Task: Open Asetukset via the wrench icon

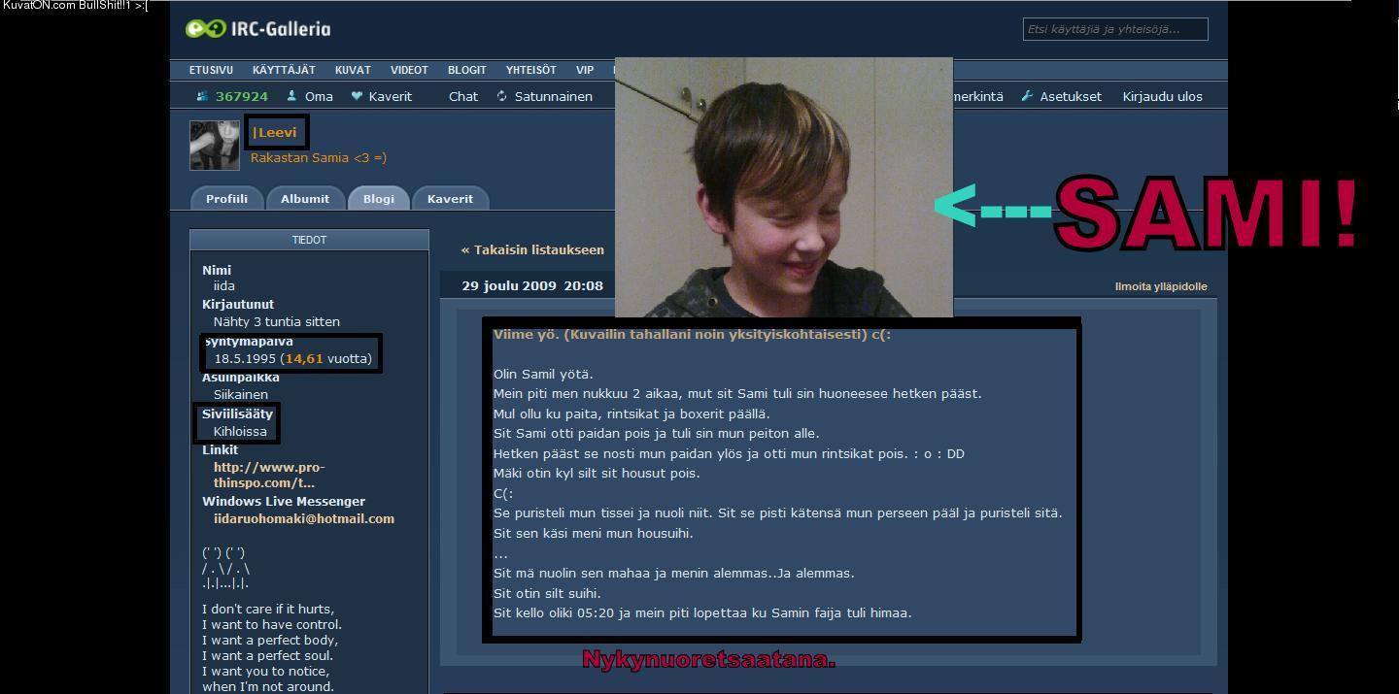Action: tap(1027, 96)
